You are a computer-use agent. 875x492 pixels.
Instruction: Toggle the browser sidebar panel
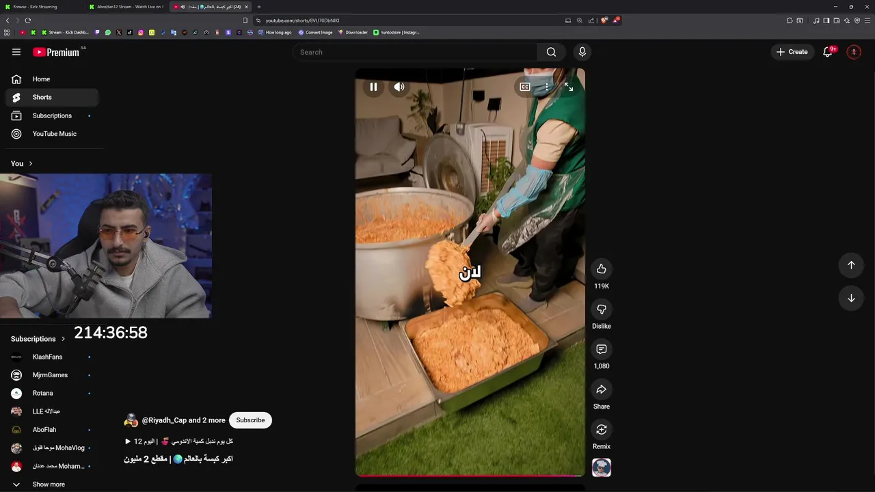click(x=826, y=20)
